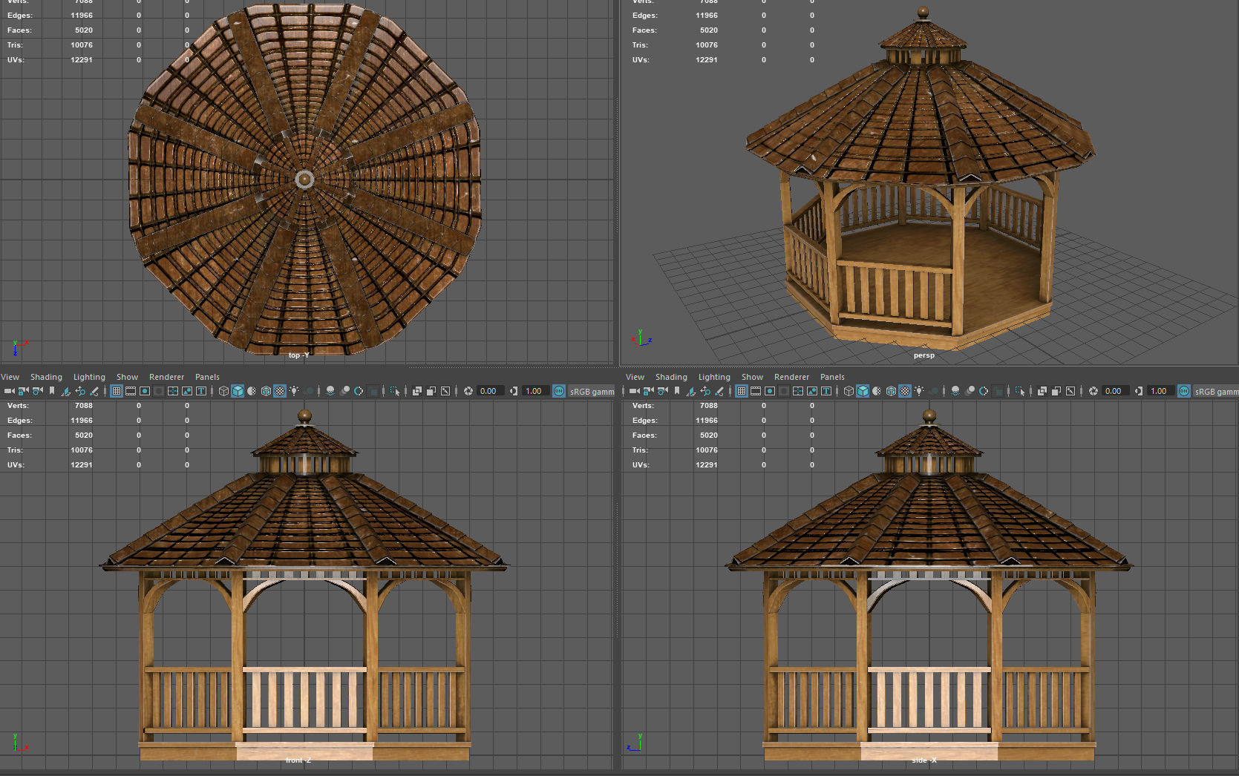The image size is (1239, 776).
Task: Click 'side -X' camera label in side view
Action: 924,760
